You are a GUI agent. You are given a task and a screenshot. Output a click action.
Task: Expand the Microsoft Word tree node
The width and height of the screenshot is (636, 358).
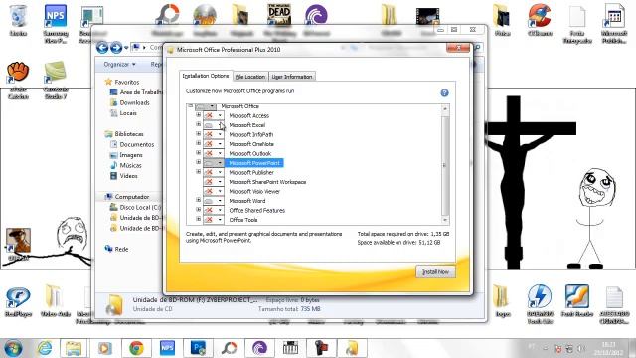(199, 200)
